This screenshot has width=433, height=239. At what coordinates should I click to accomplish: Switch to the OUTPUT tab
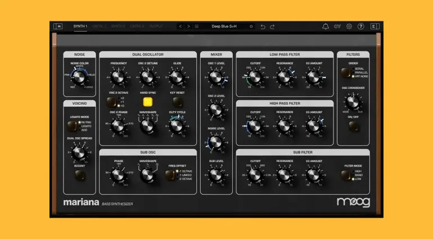[156, 26]
